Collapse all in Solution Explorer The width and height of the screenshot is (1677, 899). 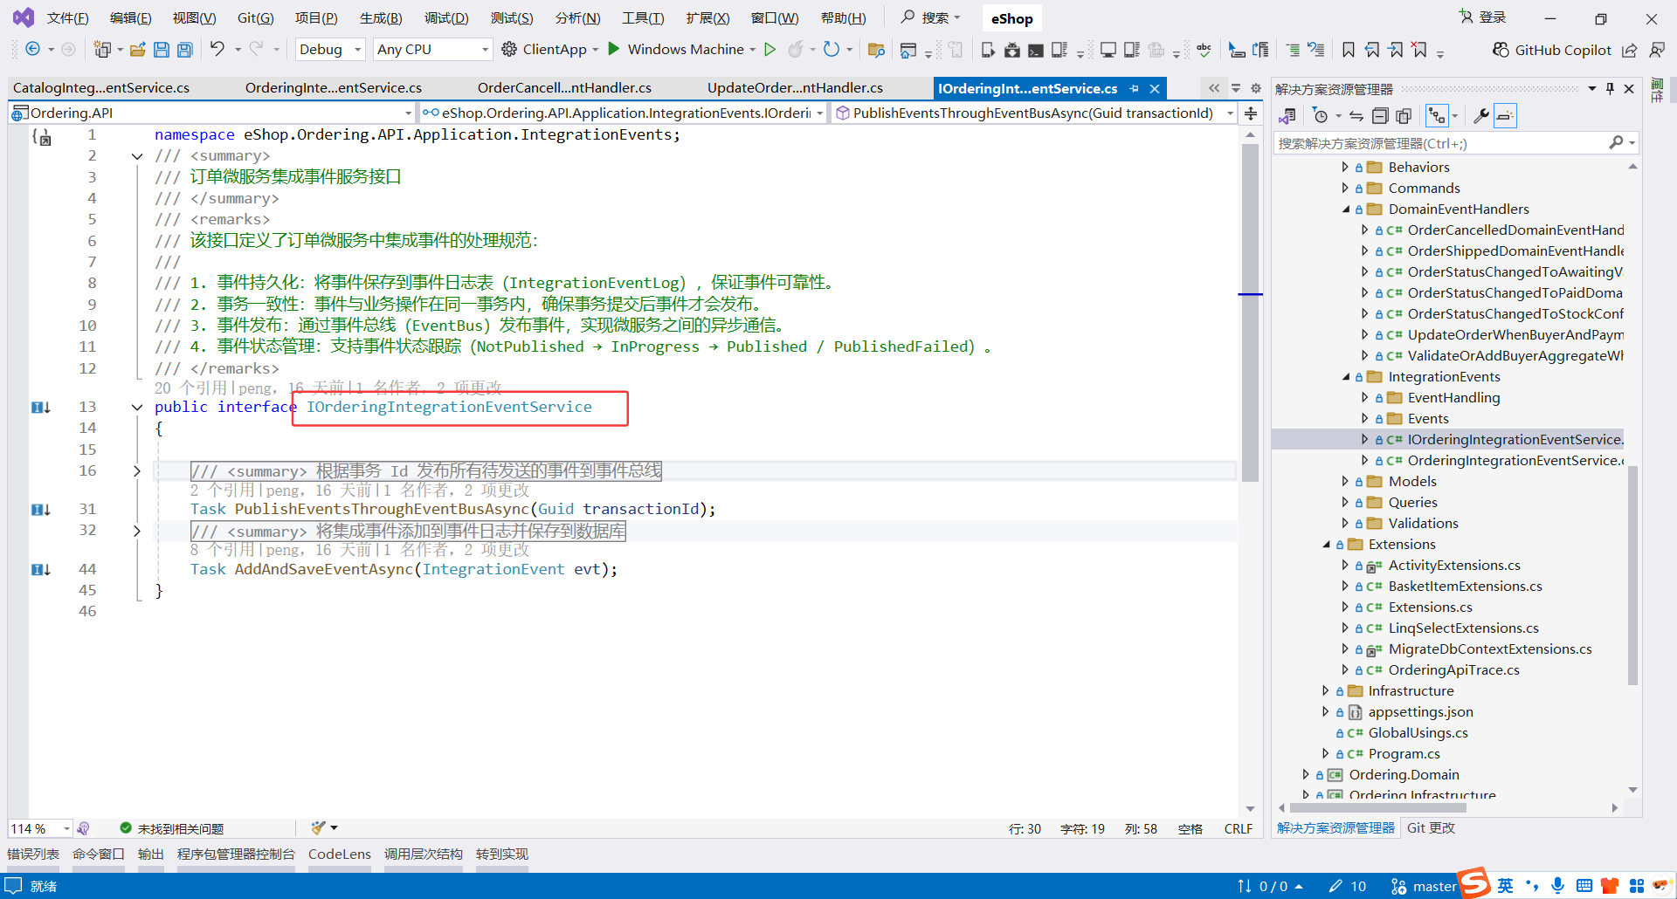tap(1380, 115)
